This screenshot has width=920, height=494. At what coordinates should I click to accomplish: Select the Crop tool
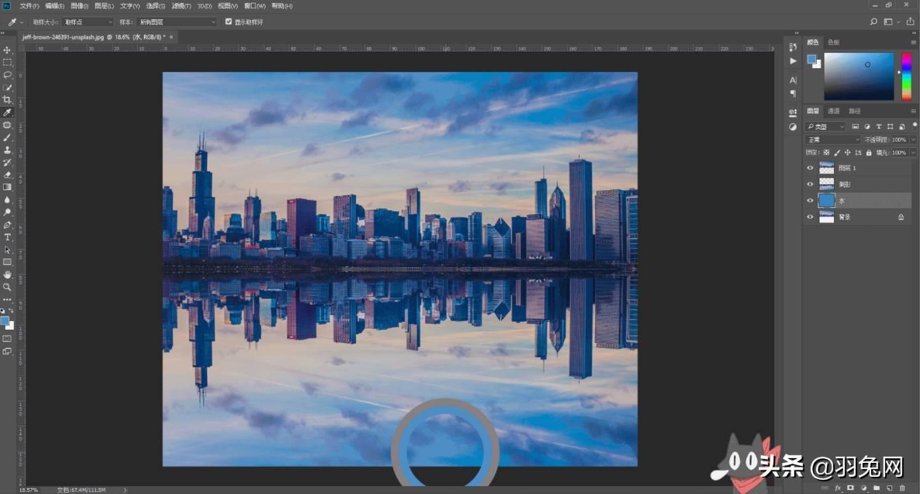pyautogui.click(x=7, y=100)
